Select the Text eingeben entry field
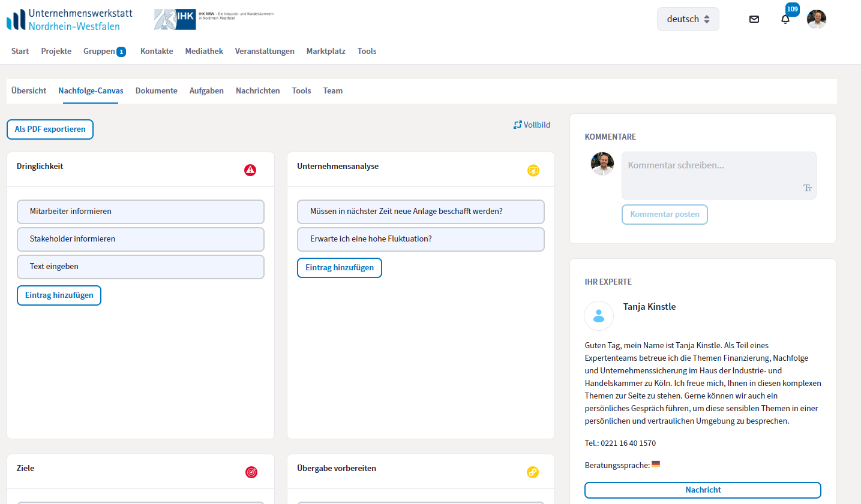This screenshot has width=861, height=504. [x=140, y=267]
